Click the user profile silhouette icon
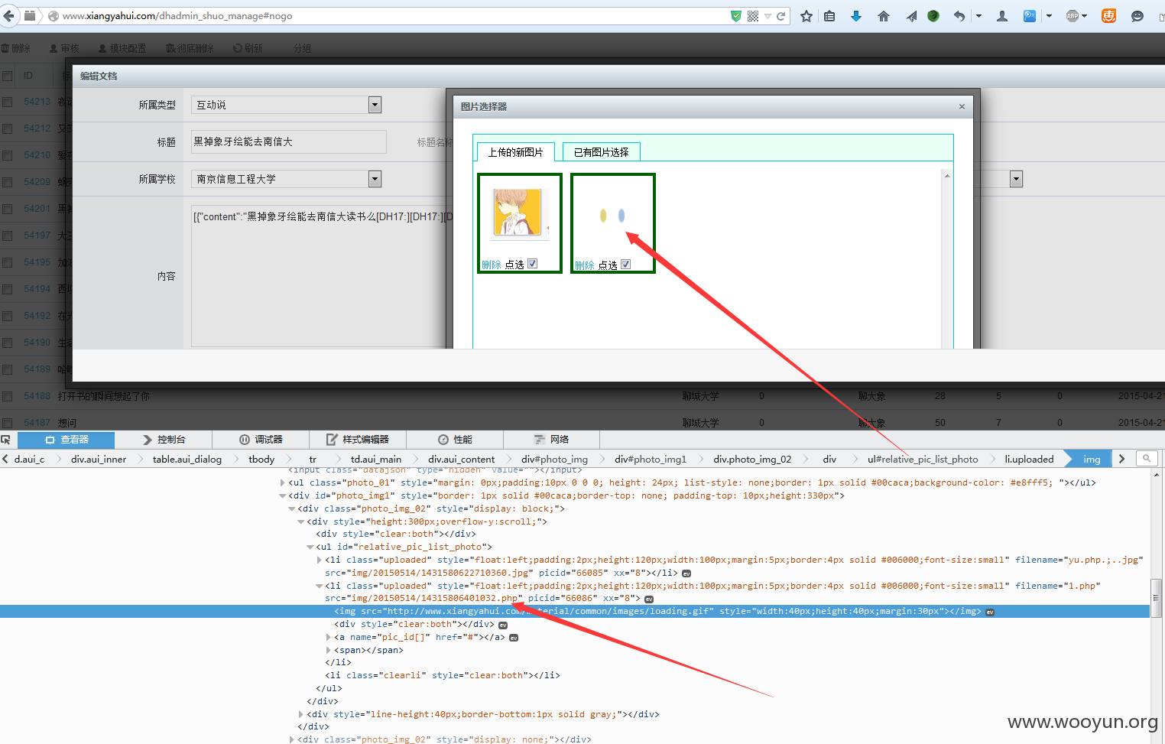The height and width of the screenshot is (744, 1165). [x=1002, y=16]
